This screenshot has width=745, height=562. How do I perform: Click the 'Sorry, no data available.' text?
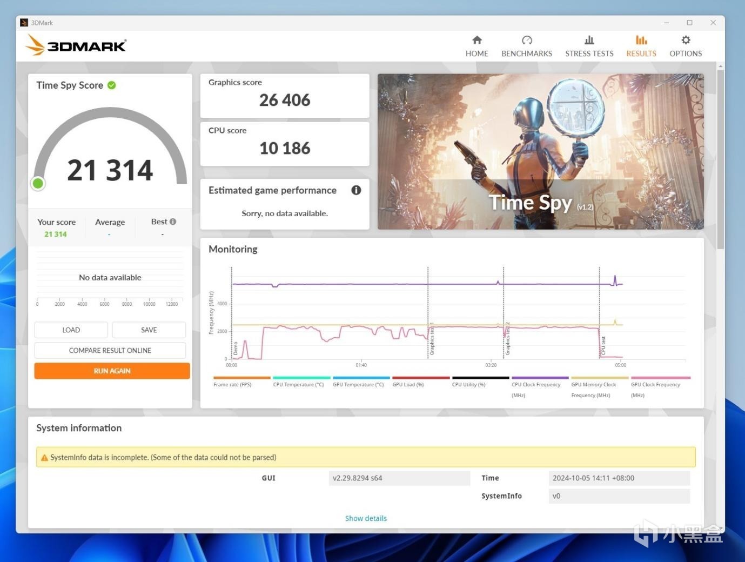pos(285,213)
